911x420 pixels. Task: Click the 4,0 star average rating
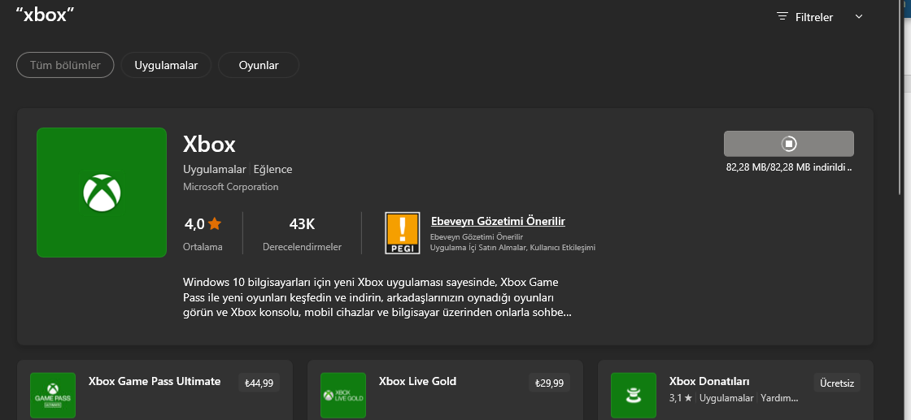click(x=203, y=223)
